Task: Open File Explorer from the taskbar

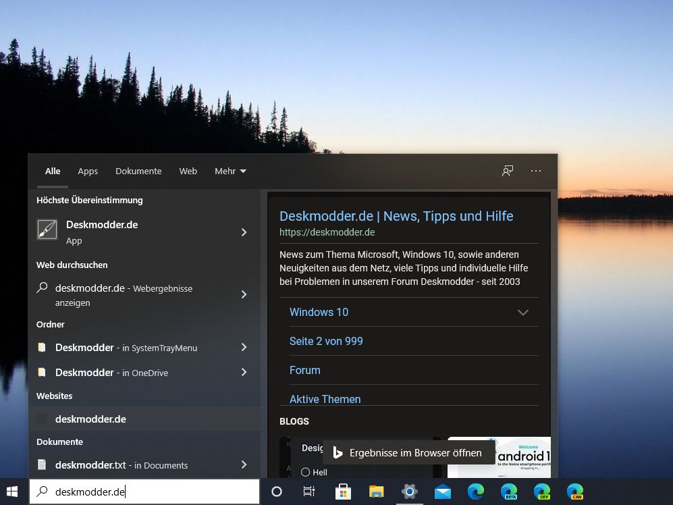Action: click(x=377, y=491)
